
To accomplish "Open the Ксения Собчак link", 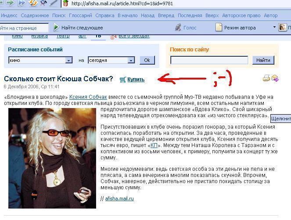I will coord(88,97).
